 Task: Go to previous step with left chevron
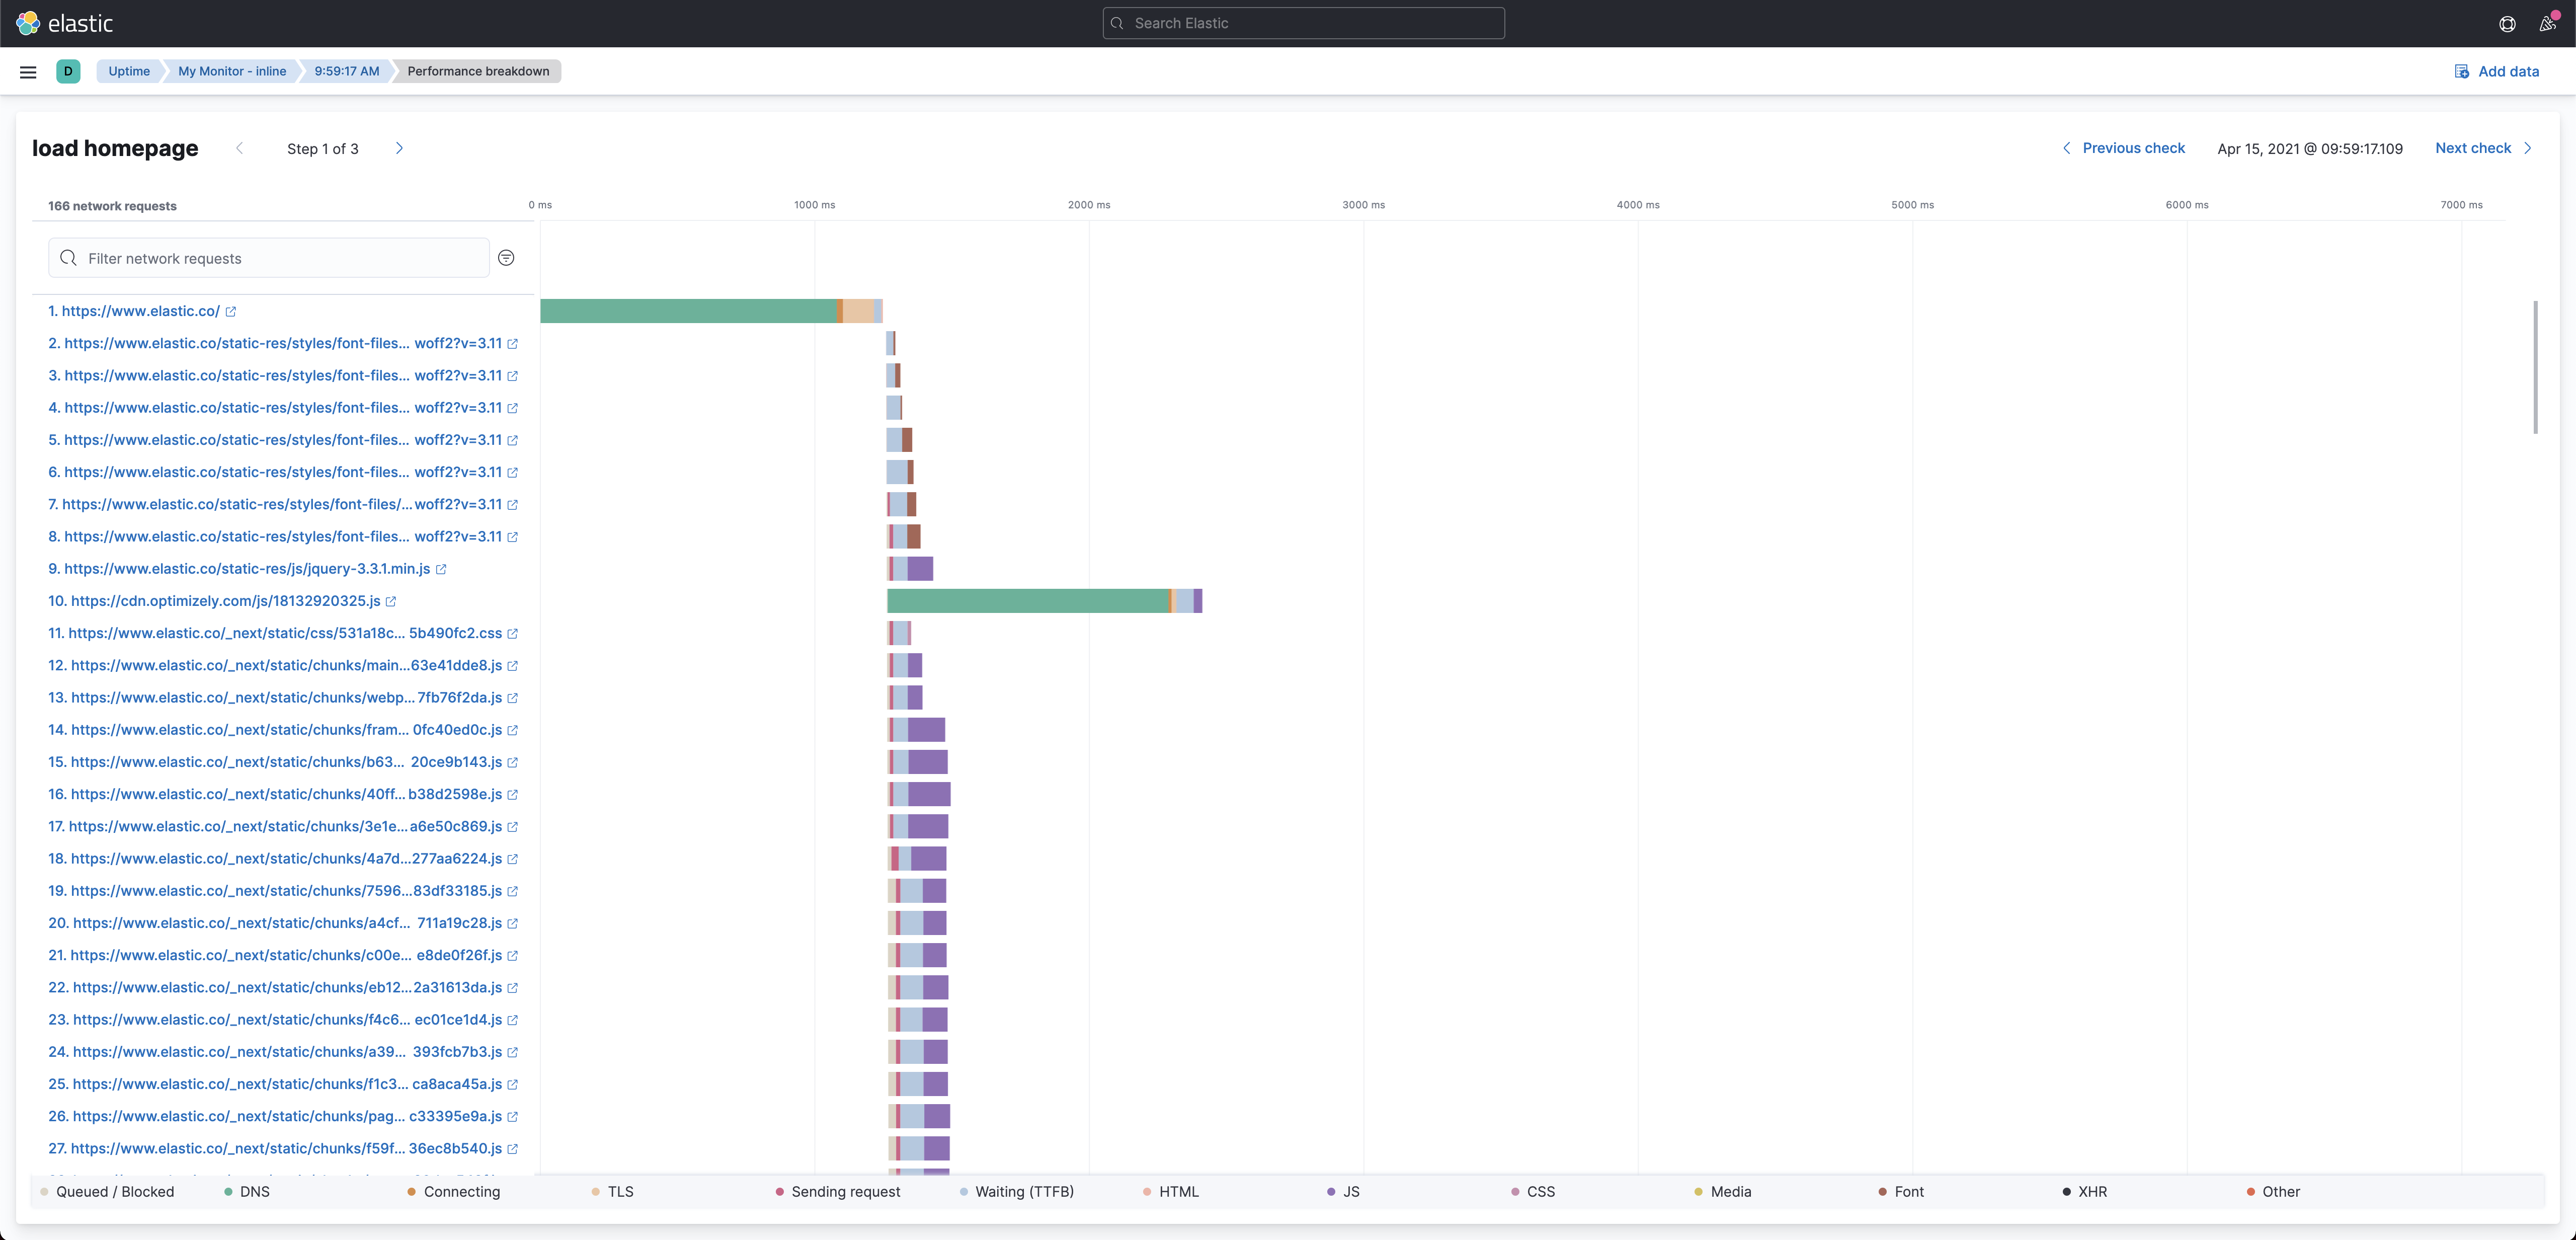click(239, 149)
